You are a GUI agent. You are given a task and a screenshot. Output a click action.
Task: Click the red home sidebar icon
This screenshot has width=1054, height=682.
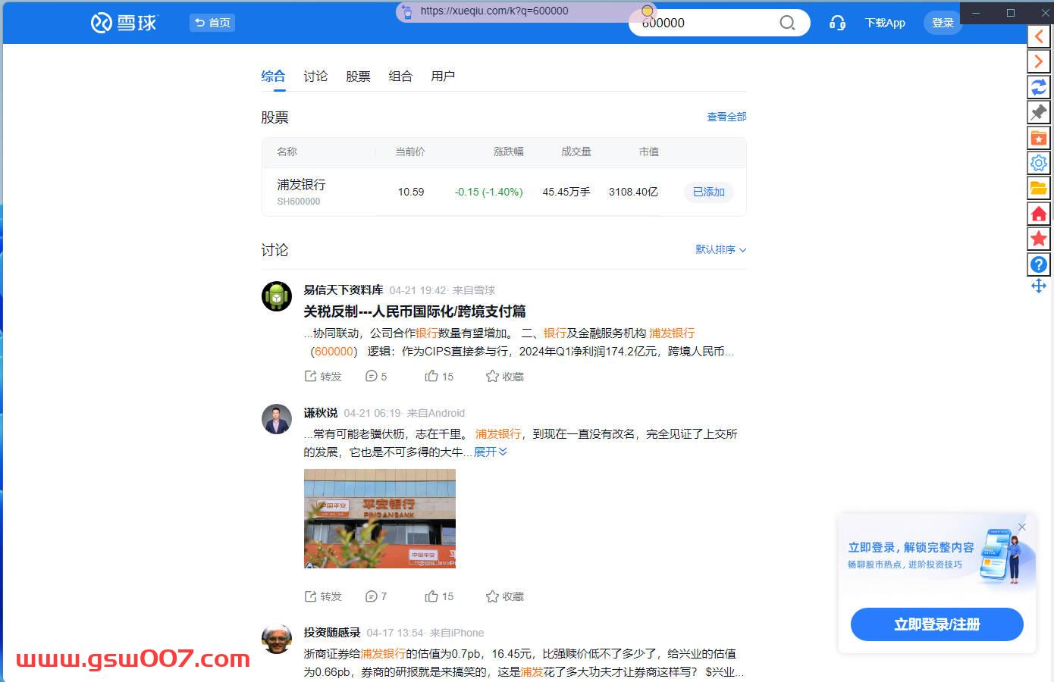(1039, 214)
